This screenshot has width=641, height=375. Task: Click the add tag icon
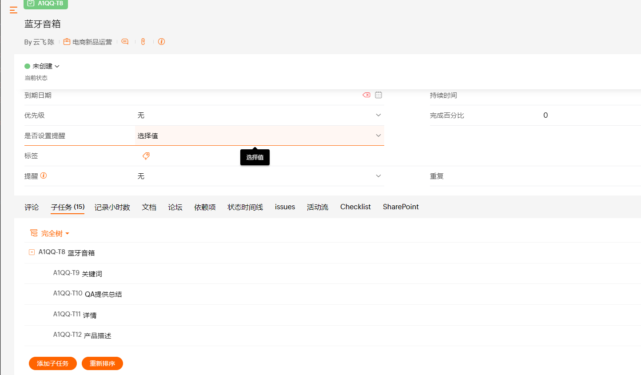(146, 156)
